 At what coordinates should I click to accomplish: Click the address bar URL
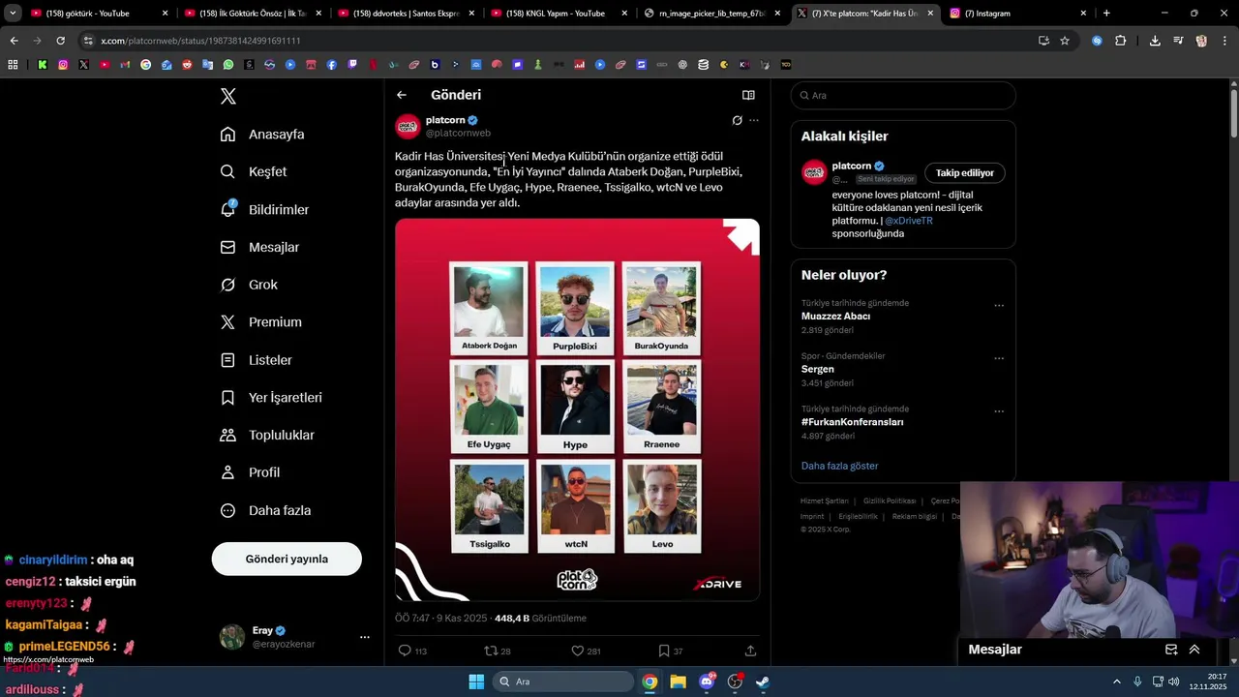(200, 41)
